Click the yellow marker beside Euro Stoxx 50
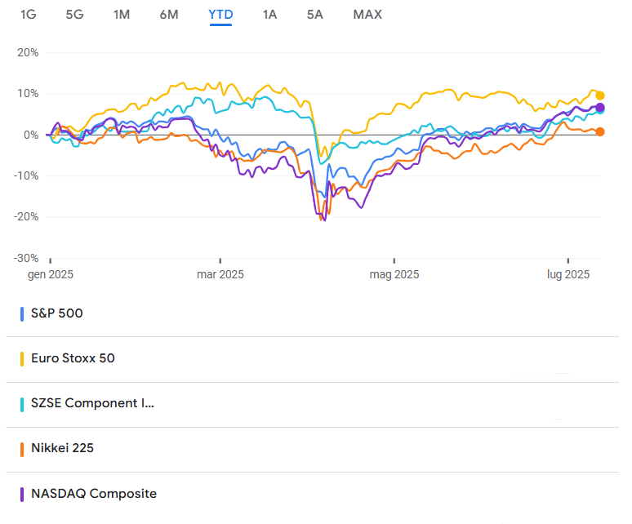 pyautogui.click(x=21, y=358)
